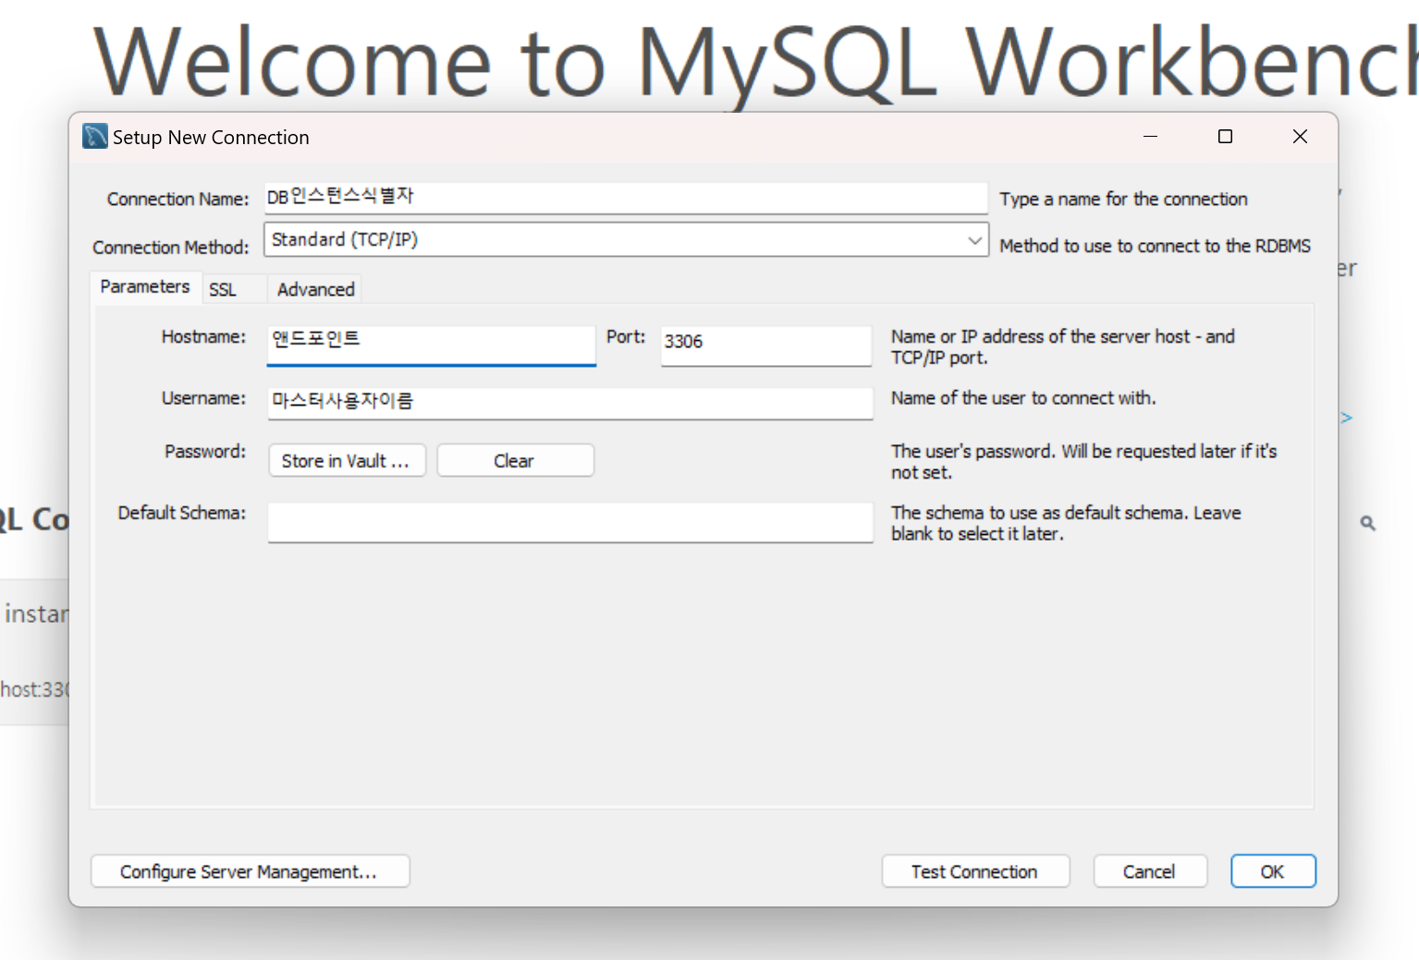The width and height of the screenshot is (1419, 960).
Task: Click the Port field showing 3306
Action: pyautogui.click(x=765, y=345)
